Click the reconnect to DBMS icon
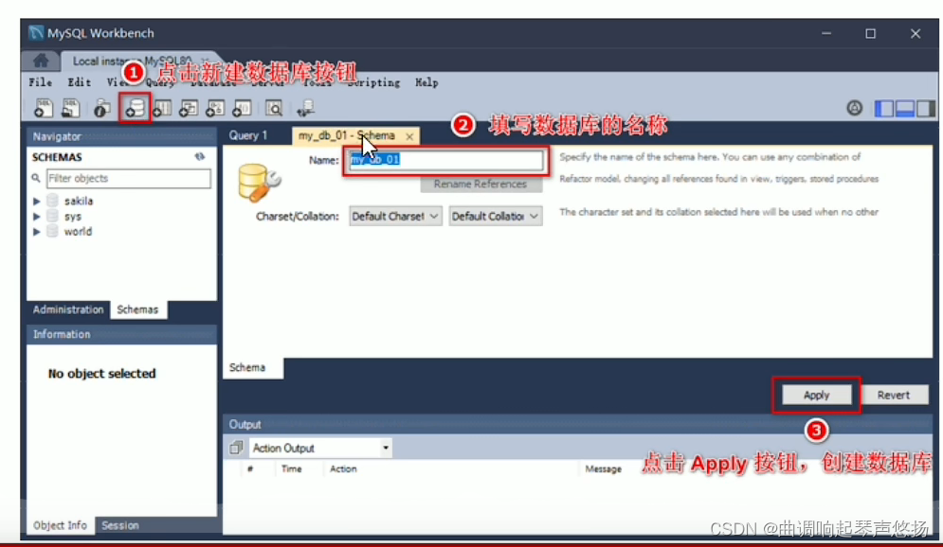 click(x=305, y=108)
